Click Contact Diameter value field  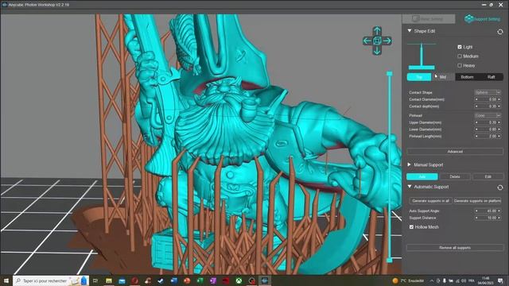pyautogui.click(x=488, y=99)
